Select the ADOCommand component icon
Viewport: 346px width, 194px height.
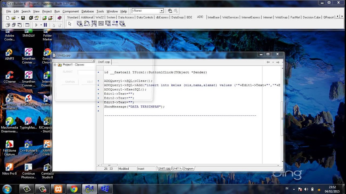point(87,24)
